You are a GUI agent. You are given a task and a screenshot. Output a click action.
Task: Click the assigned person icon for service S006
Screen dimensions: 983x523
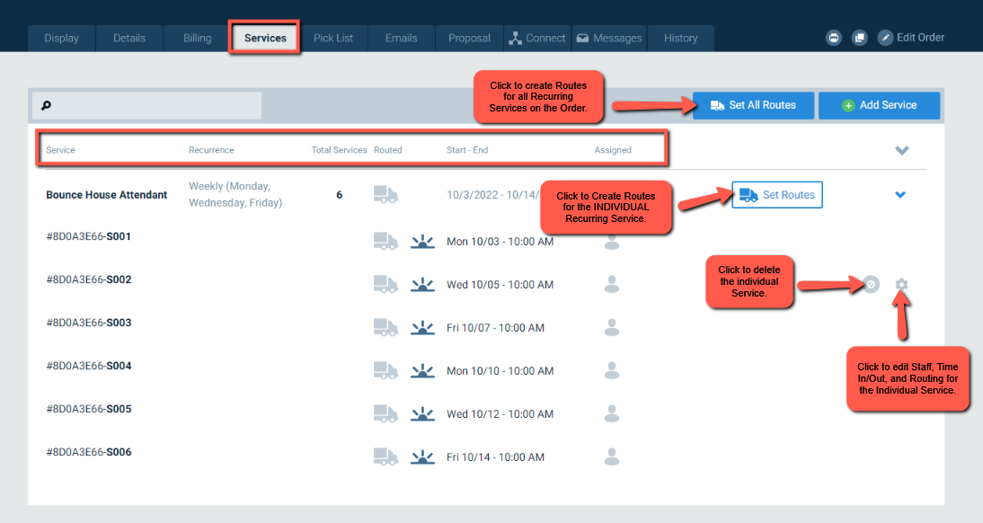tap(612, 457)
